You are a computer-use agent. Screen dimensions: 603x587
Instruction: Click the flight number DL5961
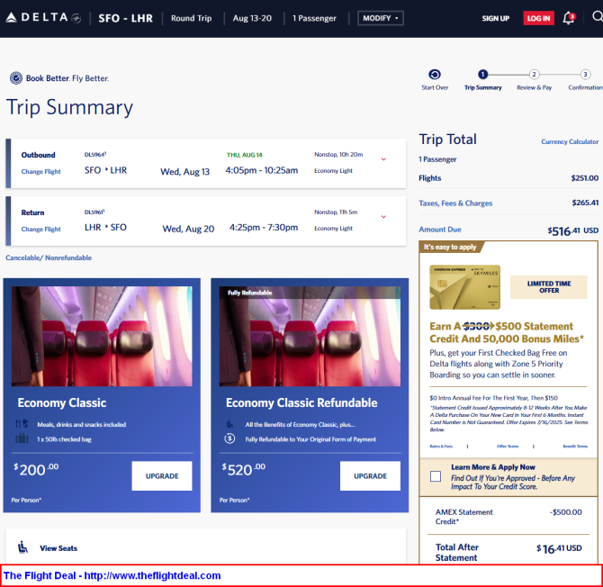94,212
